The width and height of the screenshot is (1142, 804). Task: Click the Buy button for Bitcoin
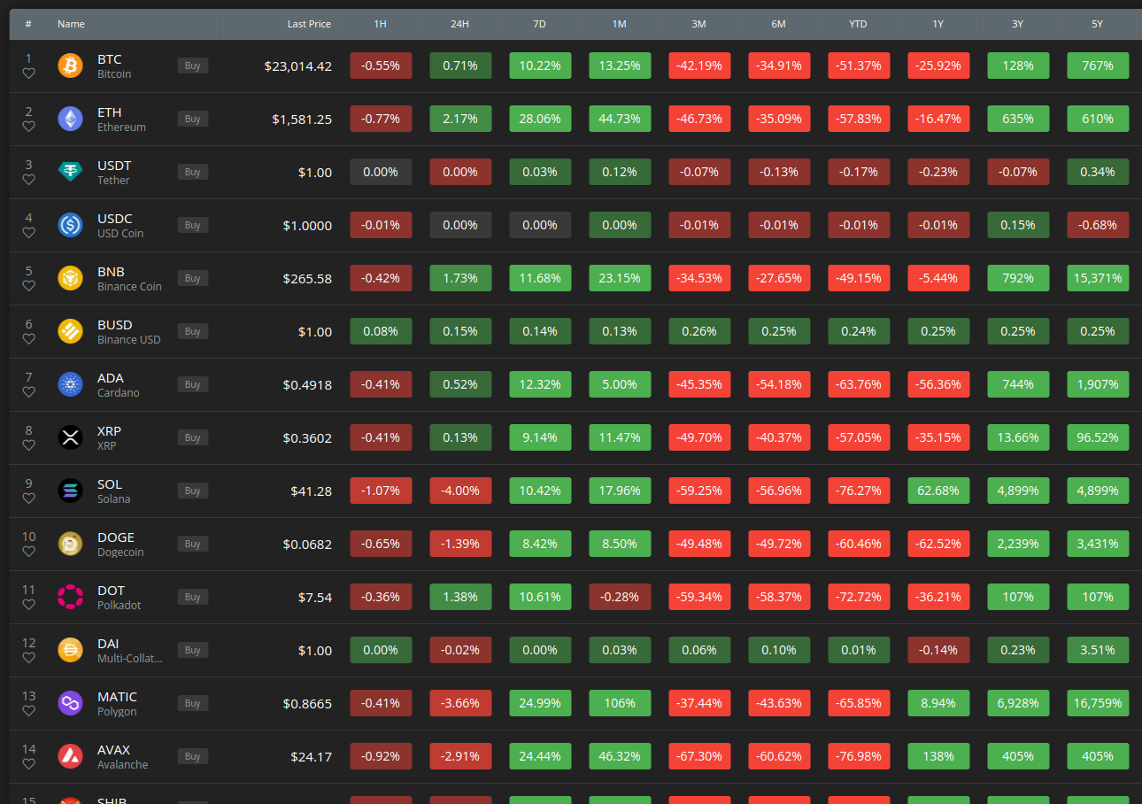193,66
